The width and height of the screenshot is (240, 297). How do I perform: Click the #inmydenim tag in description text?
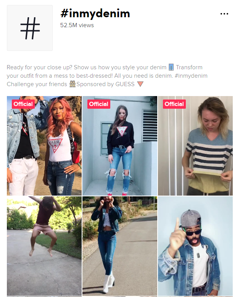(191, 76)
